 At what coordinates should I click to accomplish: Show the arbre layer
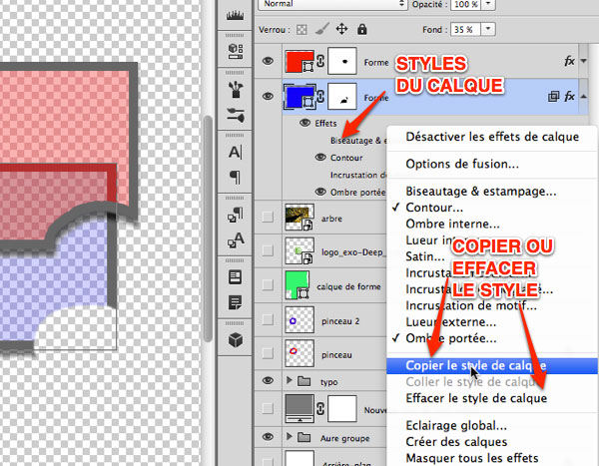268,217
